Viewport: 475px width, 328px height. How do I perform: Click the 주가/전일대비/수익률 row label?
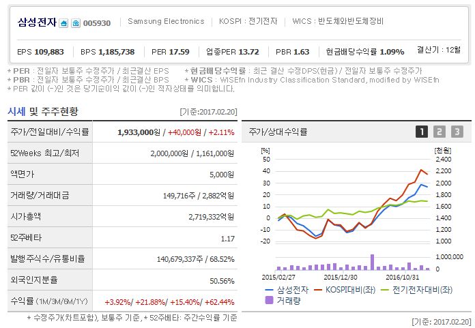tap(50, 132)
